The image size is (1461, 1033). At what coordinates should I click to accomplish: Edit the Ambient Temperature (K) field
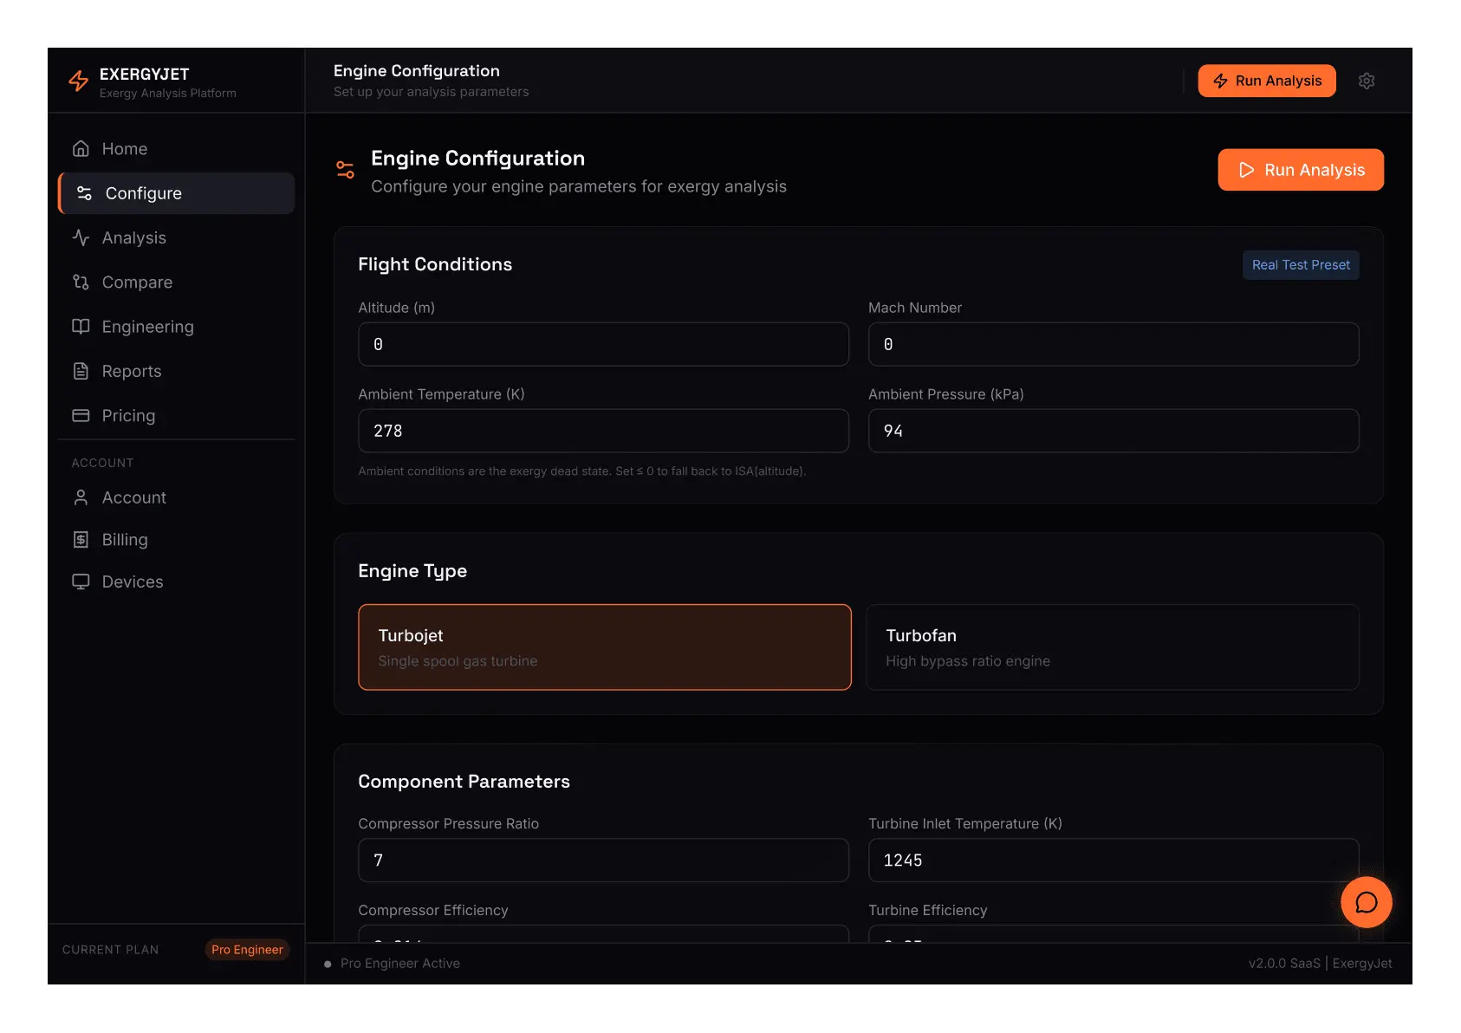tap(604, 431)
